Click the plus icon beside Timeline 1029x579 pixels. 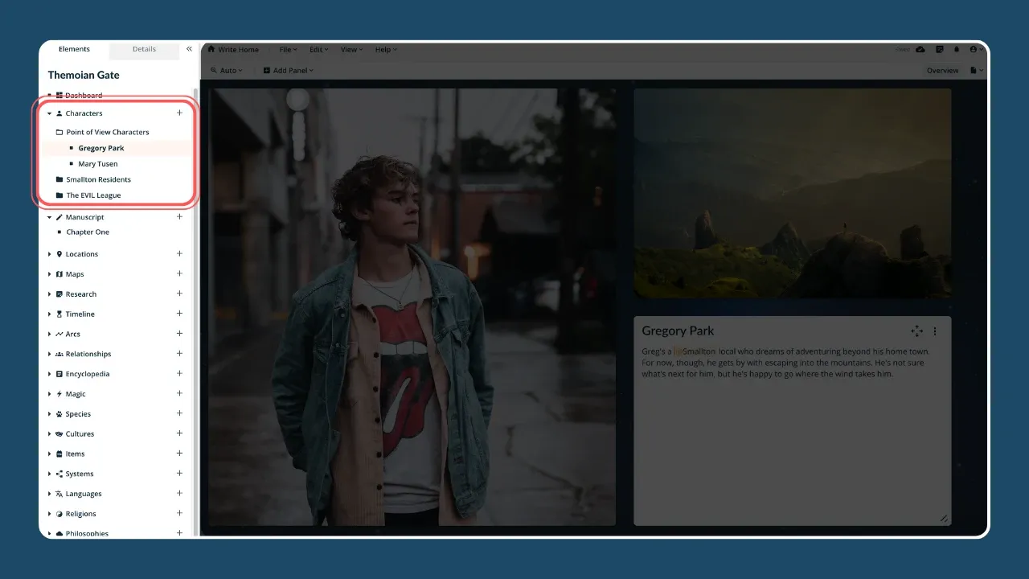(179, 314)
